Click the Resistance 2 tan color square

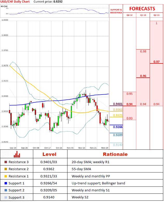[6, 169]
